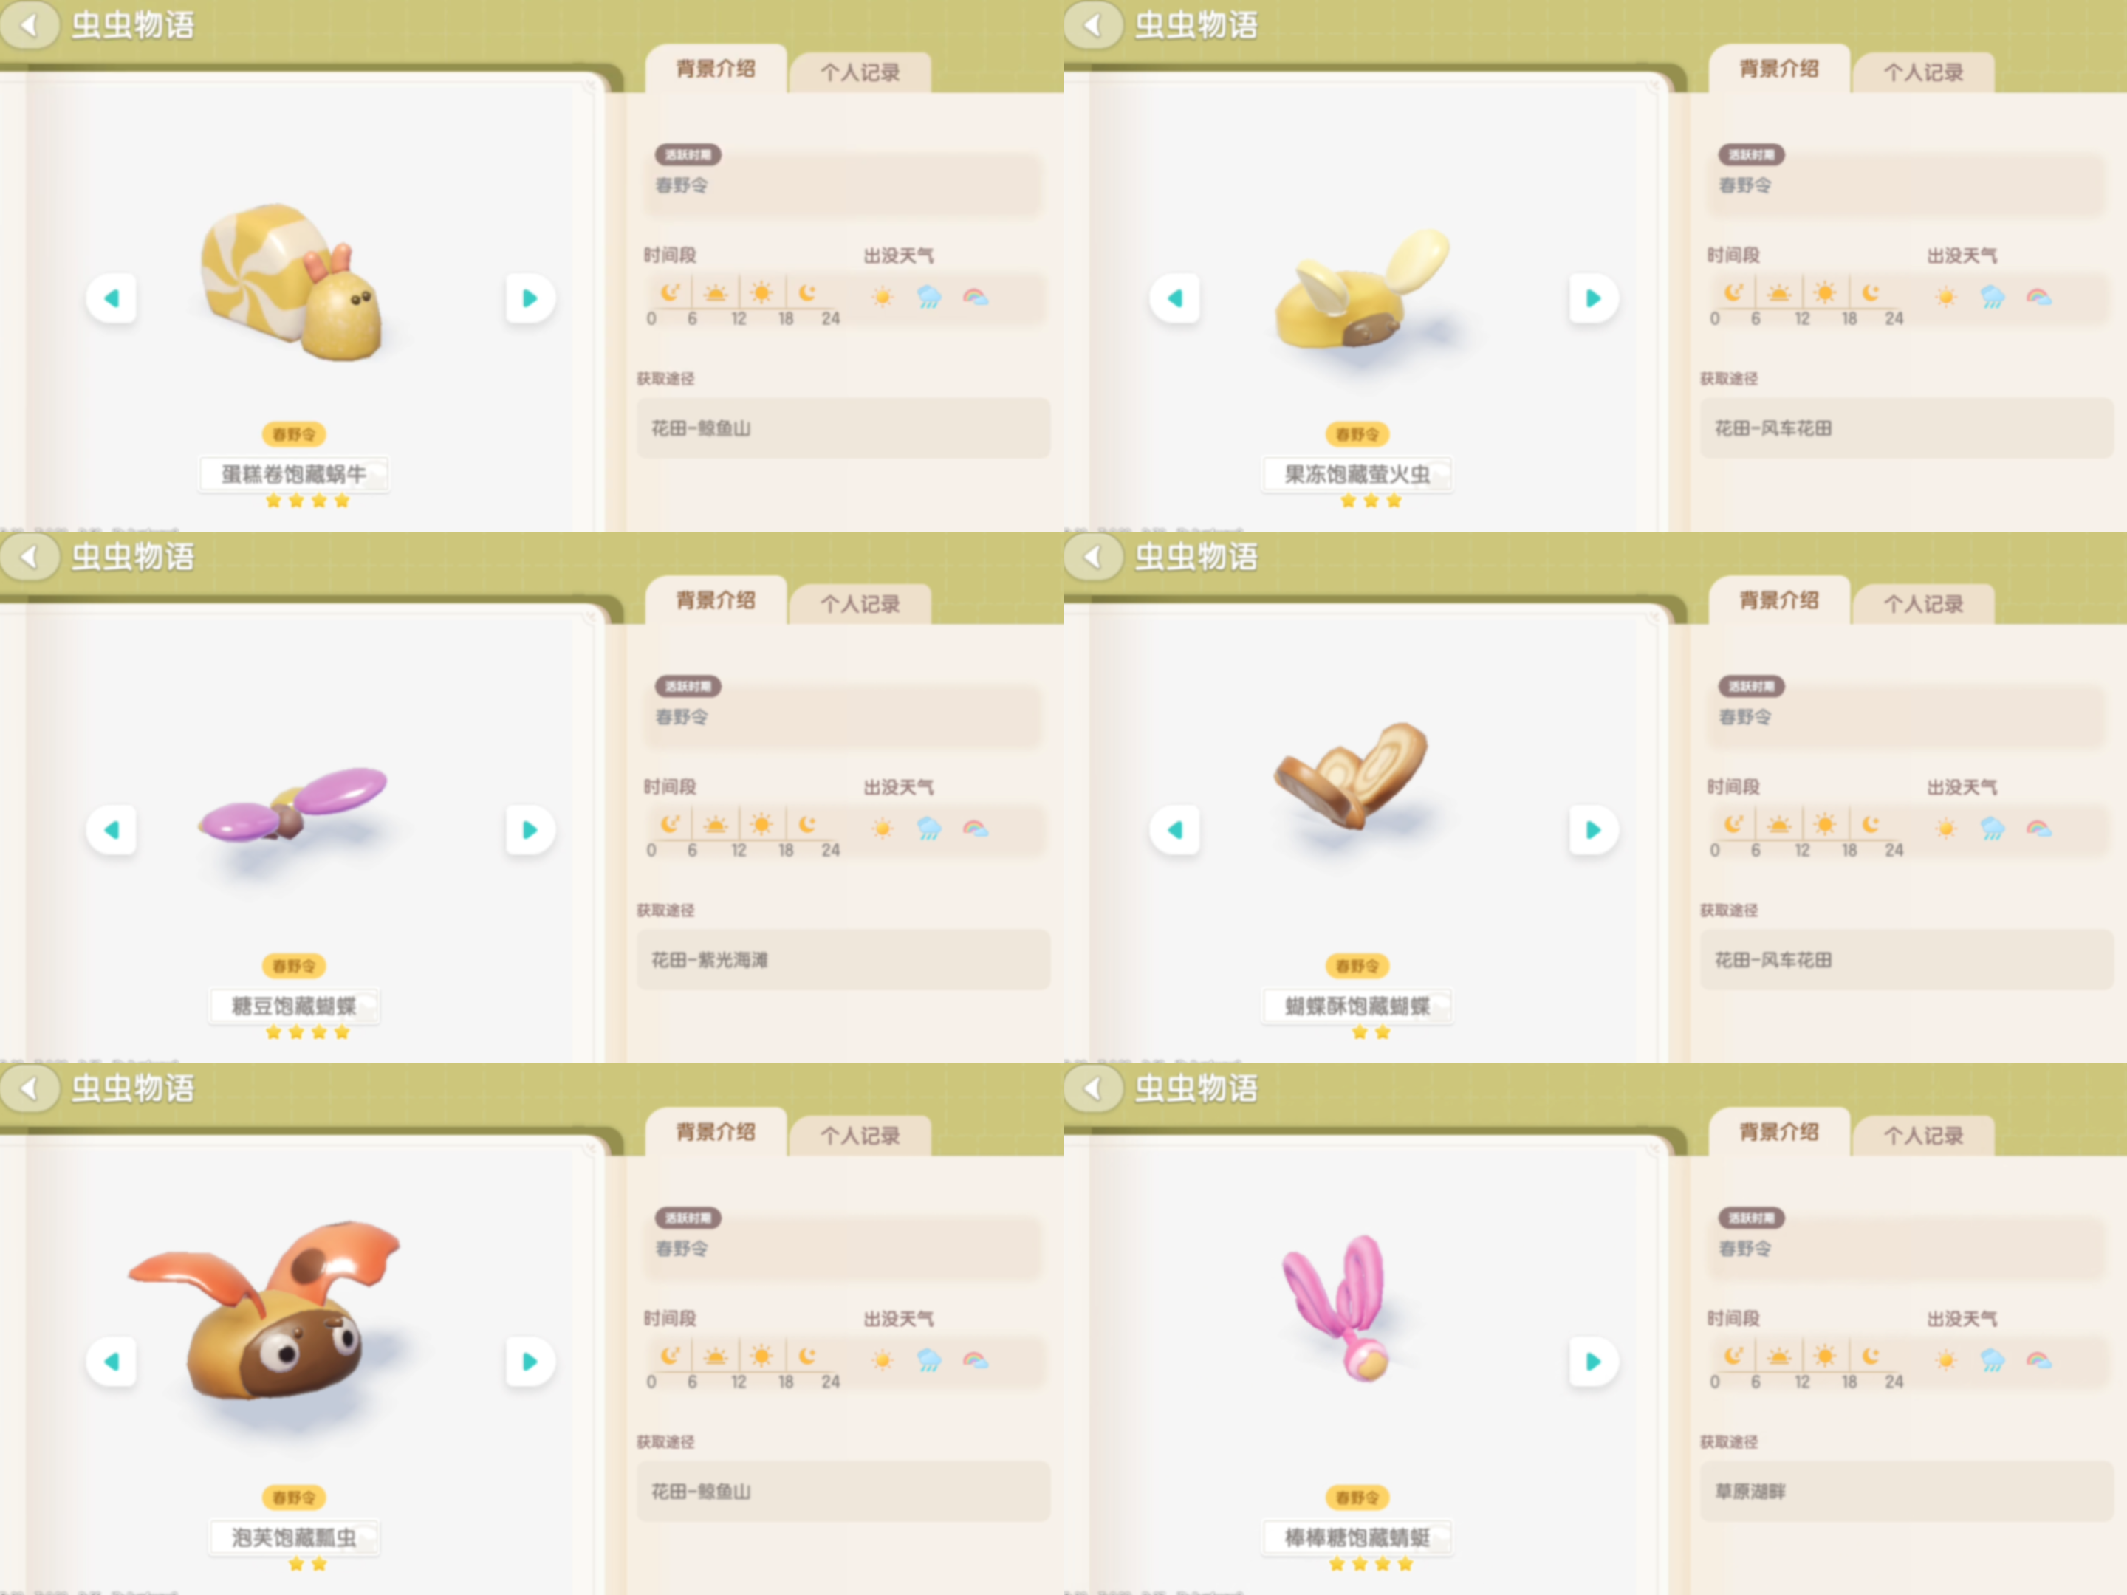Image resolution: width=2127 pixels, height=1595 pixels.
Task: Select 背景介绍 tab on 泡芙饱藏瓢虫 panel
Action: point(716,1131)
